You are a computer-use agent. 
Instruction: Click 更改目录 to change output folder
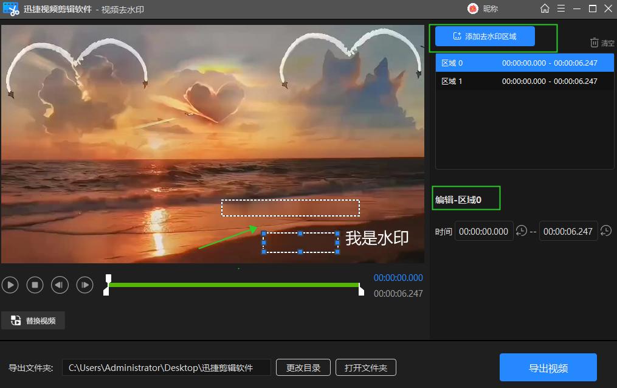click(303, 367)
